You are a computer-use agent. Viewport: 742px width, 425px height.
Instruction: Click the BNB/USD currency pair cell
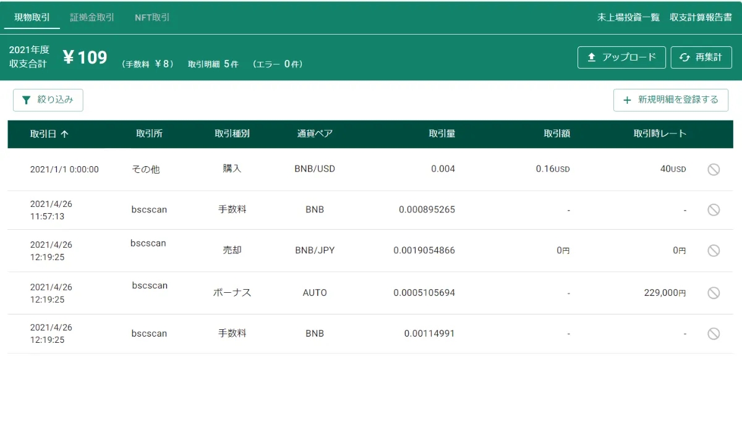(x=315, y=169)
